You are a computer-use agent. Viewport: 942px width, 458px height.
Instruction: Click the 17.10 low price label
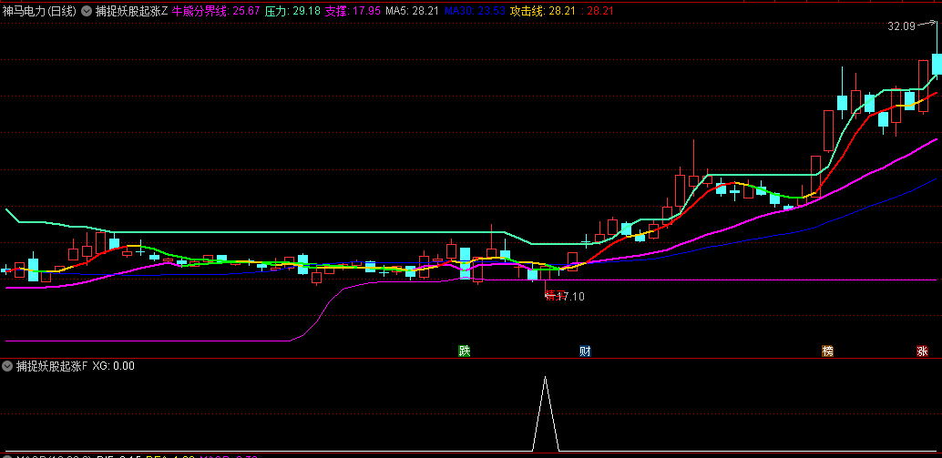pyautogui.click(x=570, y=296)
